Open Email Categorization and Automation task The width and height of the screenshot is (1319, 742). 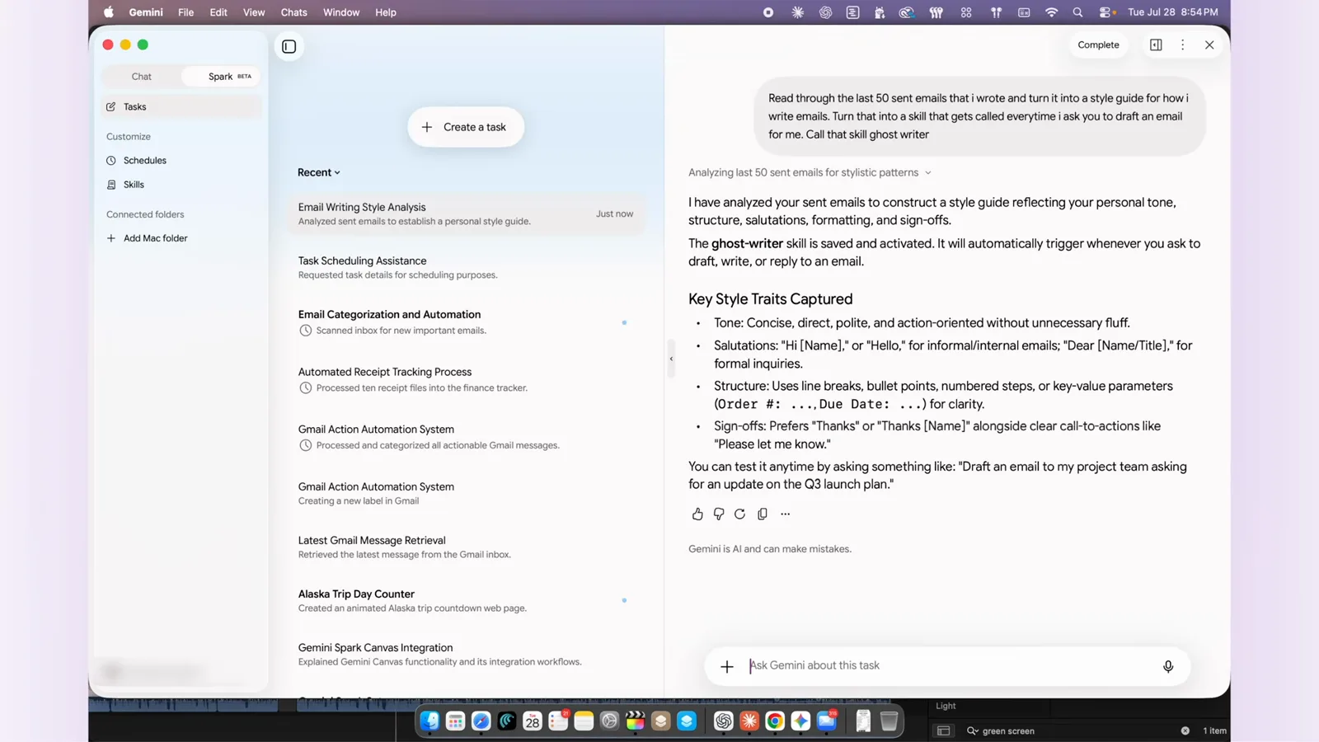tap(466, 322)
